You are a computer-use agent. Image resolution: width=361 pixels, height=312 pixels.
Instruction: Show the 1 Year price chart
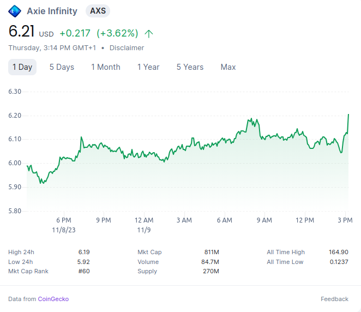point(148,67)
